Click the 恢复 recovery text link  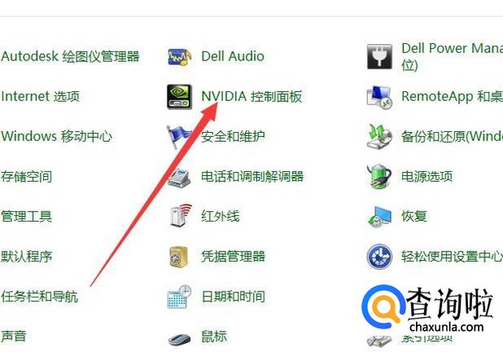pos(414,216)
